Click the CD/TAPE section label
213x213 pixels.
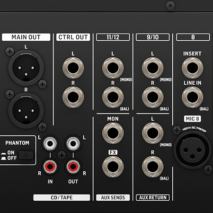tap(62, 197)
